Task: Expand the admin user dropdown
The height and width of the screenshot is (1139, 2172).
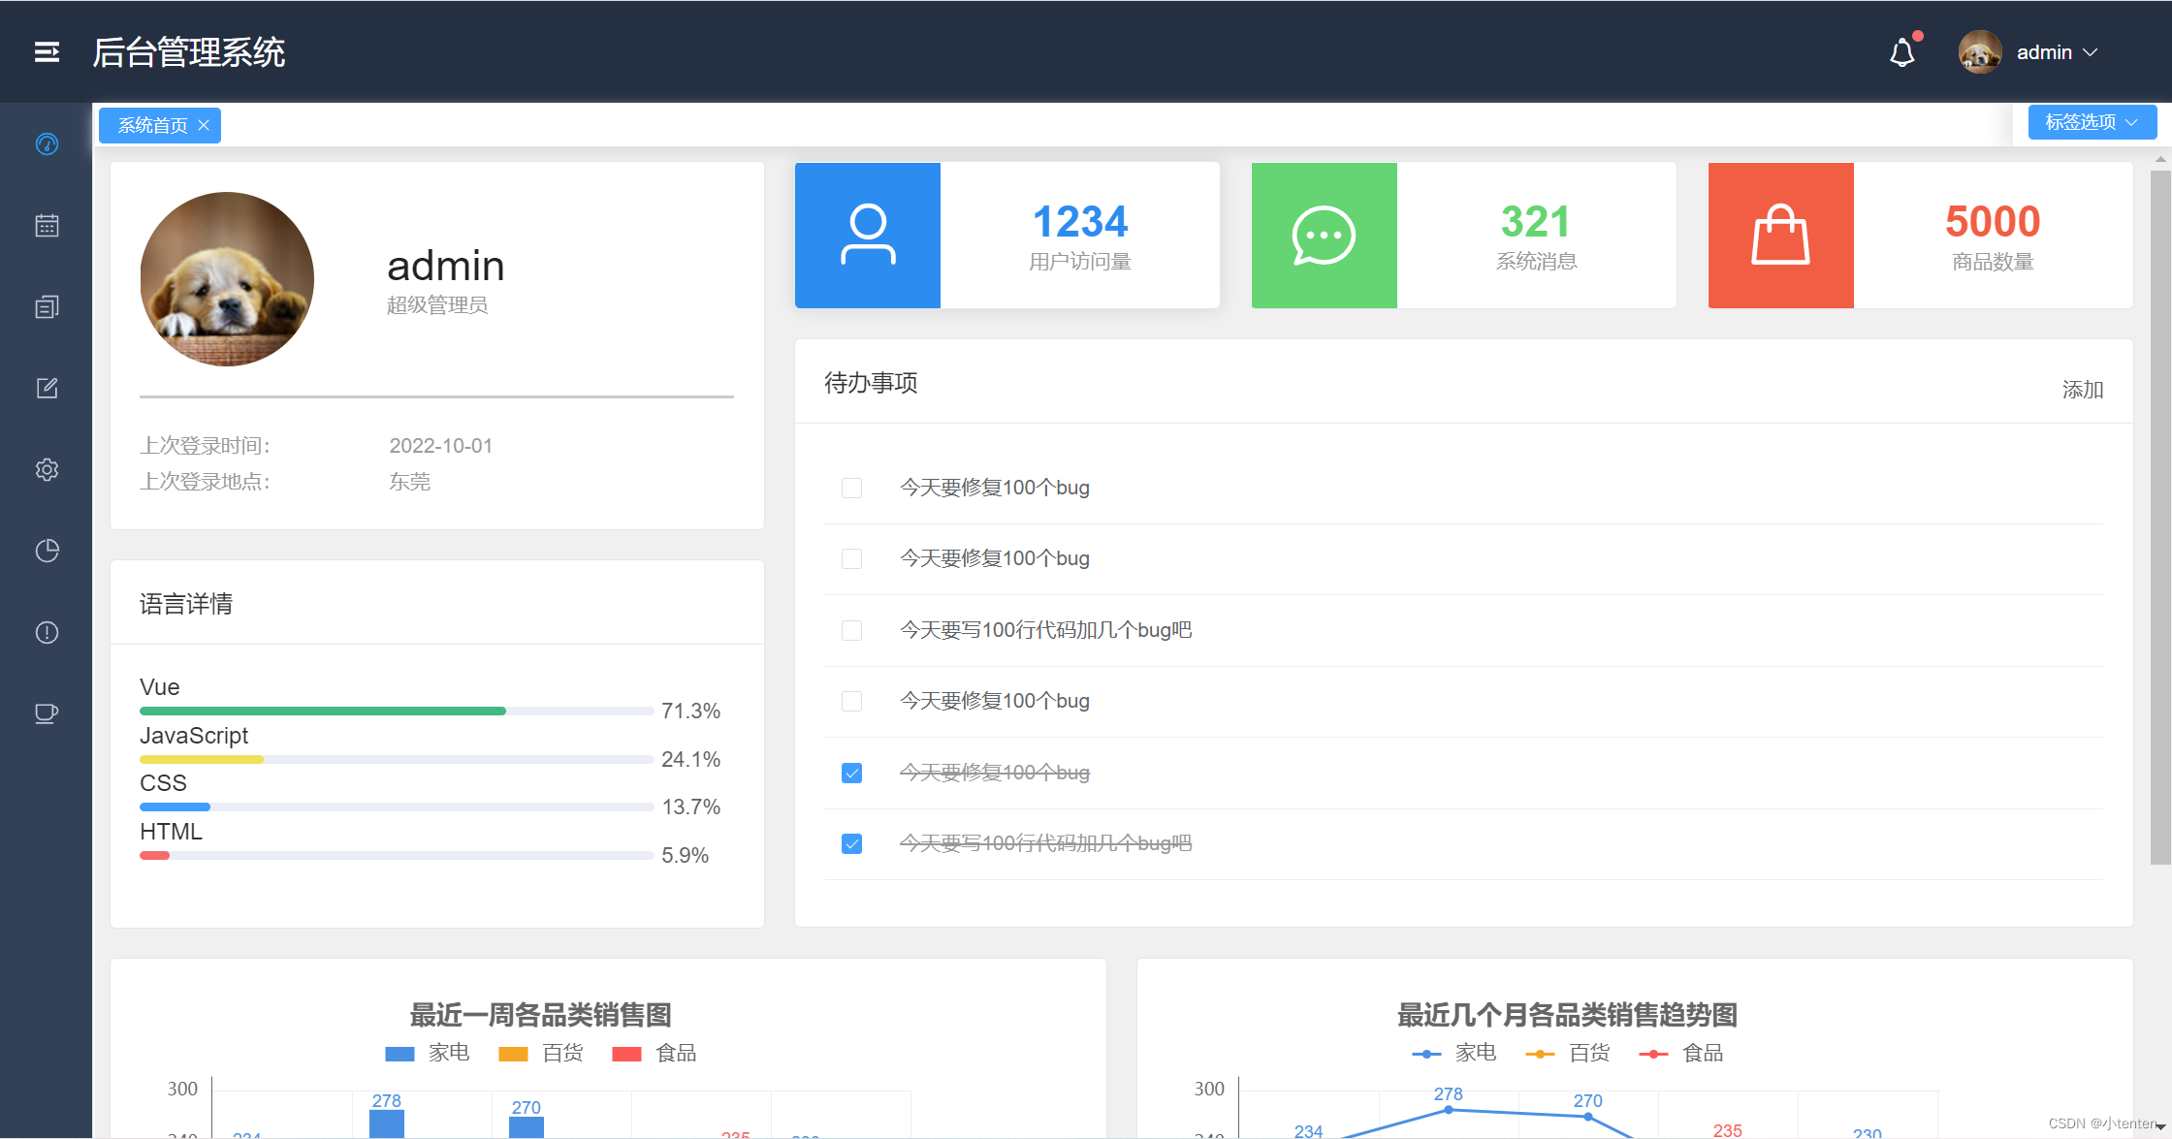Action: point(2057,52)
